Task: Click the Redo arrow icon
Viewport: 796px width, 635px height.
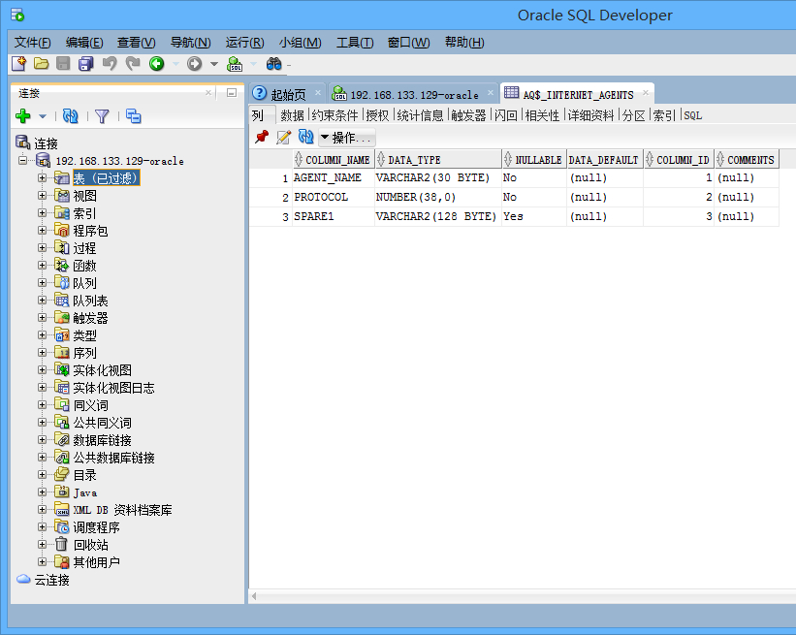Action: tap(133, 64)
